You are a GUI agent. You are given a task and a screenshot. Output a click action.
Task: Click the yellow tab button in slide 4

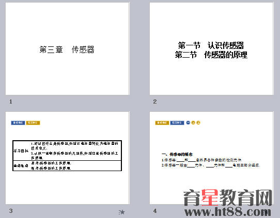coord(162,123)
